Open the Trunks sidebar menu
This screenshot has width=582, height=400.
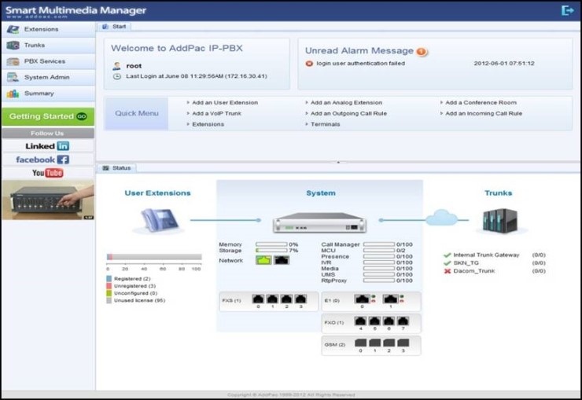pos(48,46)
